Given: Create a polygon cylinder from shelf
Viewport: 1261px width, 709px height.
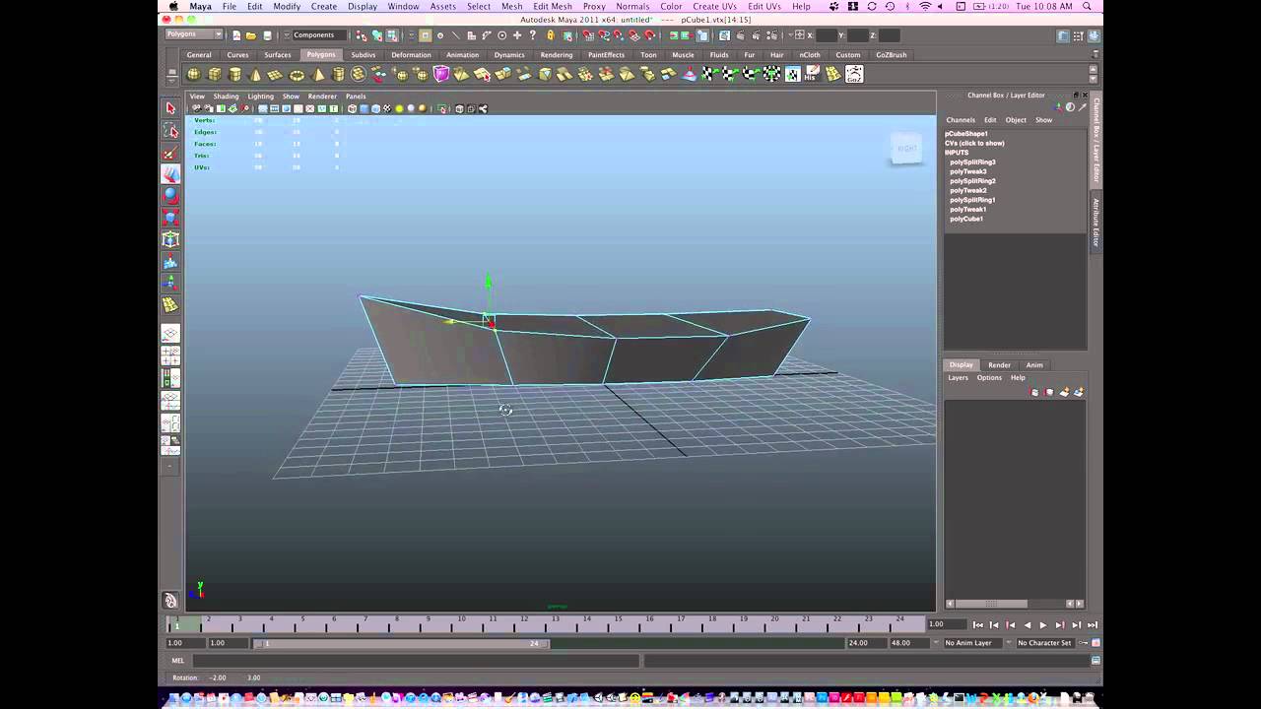Looking at the screenshot, I should pyautogui.click(x=235, y=74).
